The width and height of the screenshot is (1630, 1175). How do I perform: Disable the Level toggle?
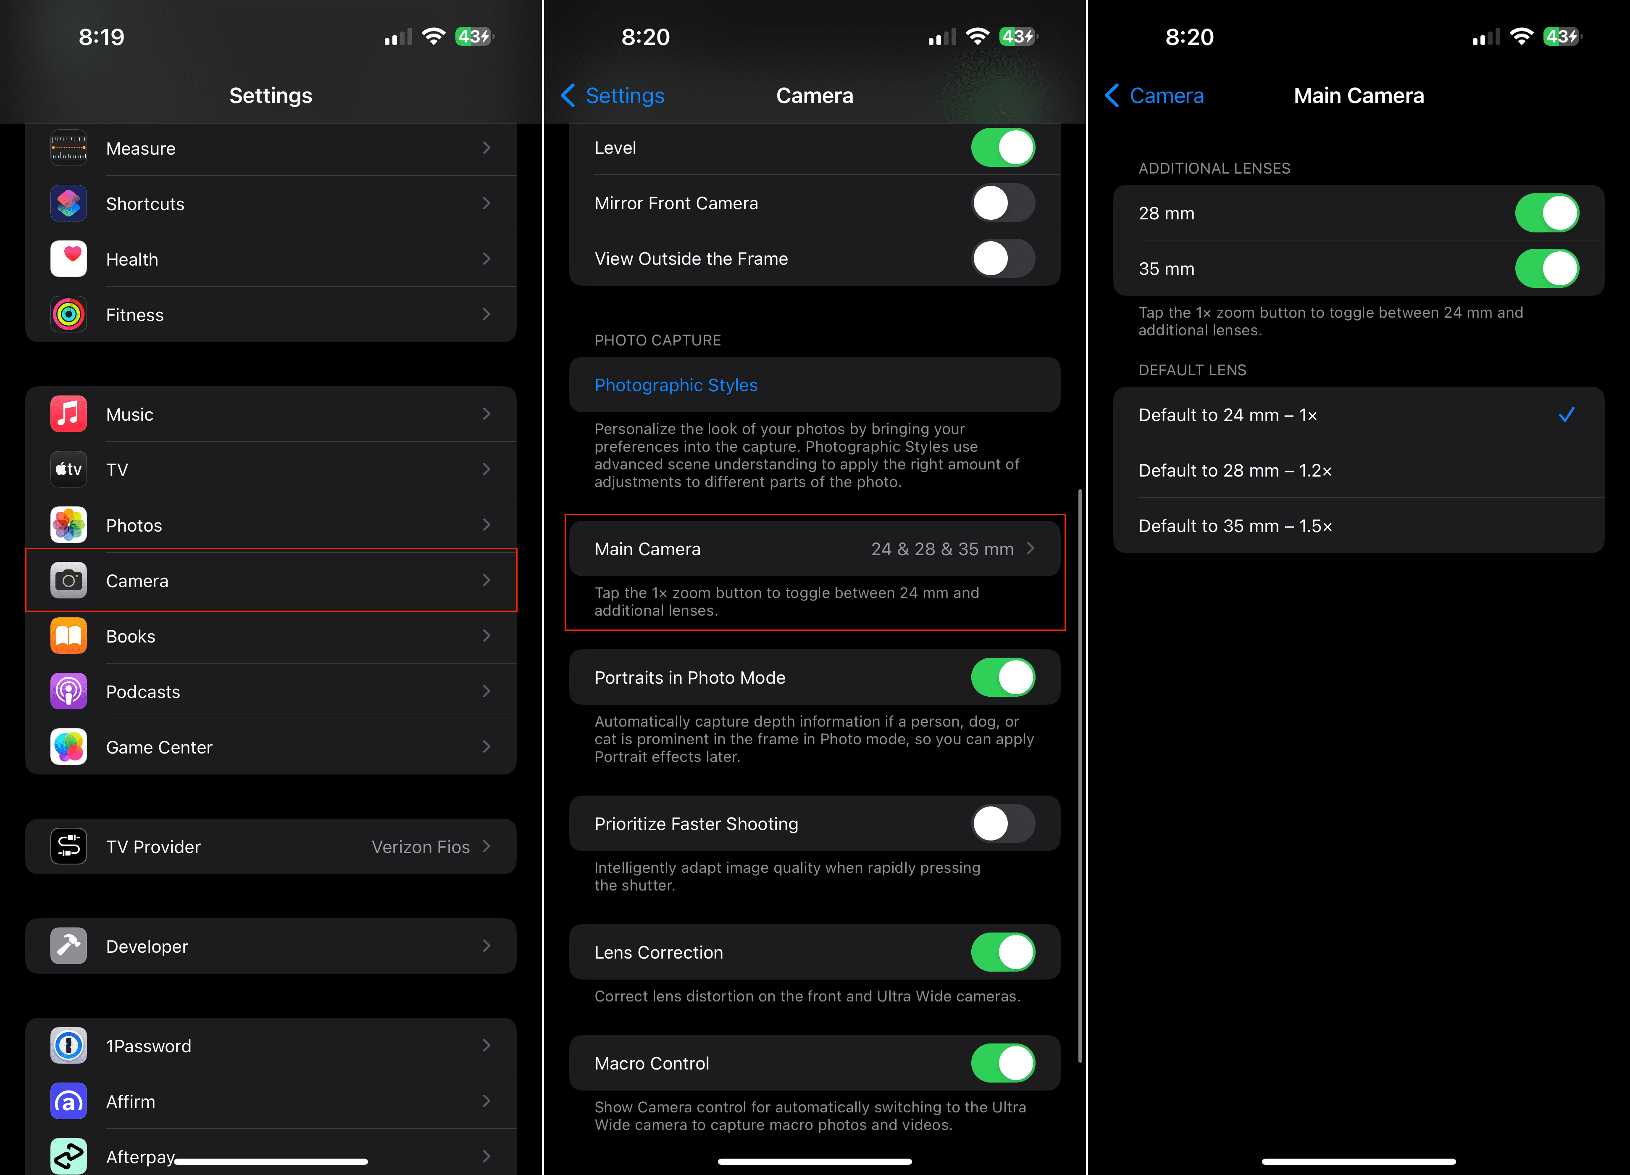pyautogui.click(x=1003, y=148)
